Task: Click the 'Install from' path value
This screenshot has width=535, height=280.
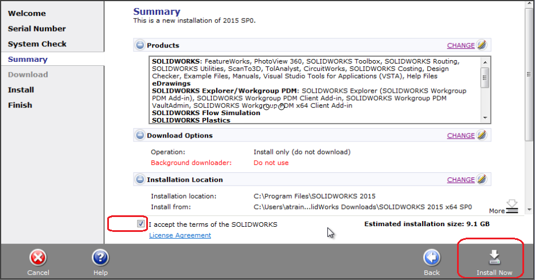Action: click(363, 207)
